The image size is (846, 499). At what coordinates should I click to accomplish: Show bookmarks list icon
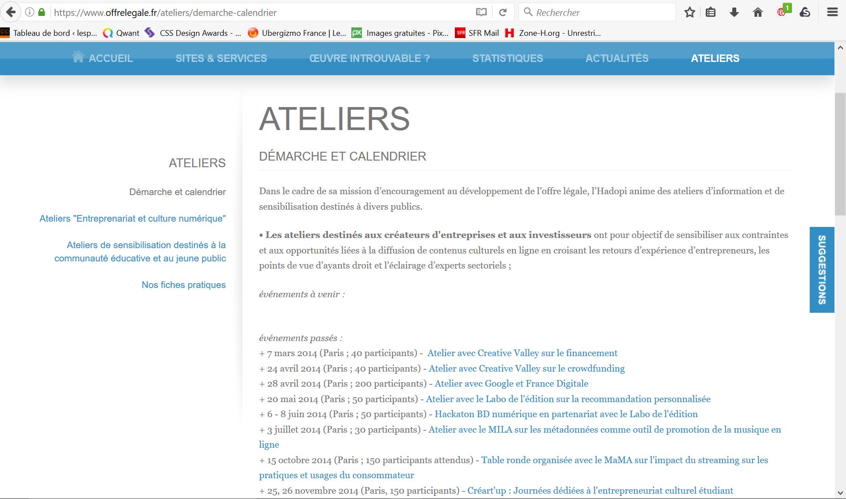click(711, 12)
